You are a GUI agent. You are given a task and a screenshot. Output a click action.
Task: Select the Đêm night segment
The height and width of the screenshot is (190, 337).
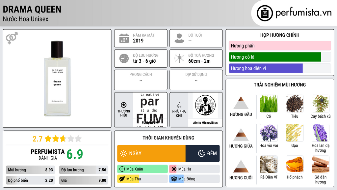(x=202, y=153)
